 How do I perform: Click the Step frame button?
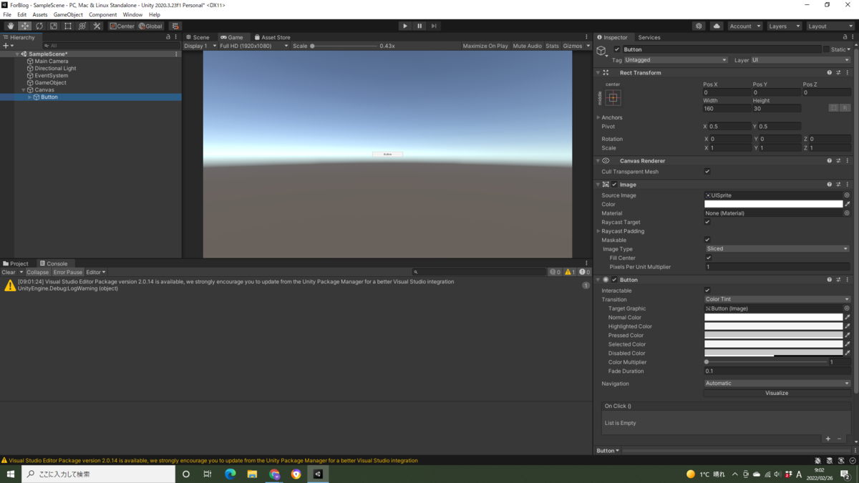(x=434, y=26)
